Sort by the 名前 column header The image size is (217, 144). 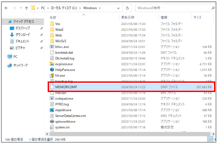pos(53,17)
